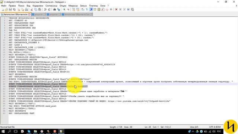Click the last line 'SET !REPLAYSPEED FAST'
Viewport: 238px width, 134px height.
(22, 113)
